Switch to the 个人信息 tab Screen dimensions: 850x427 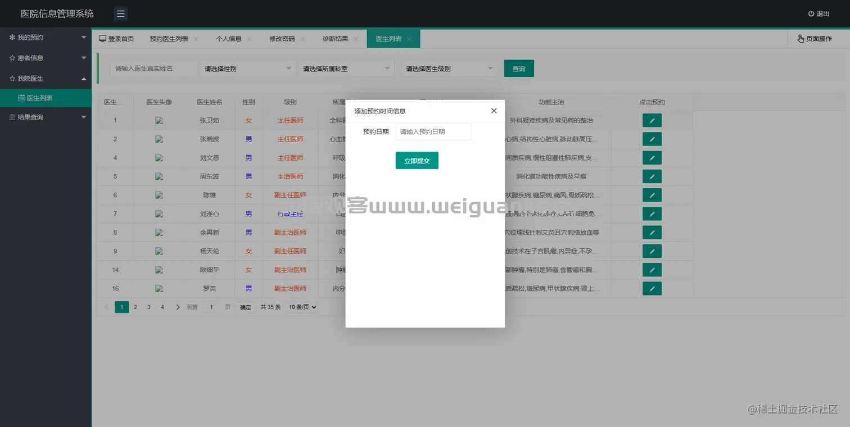pos(229,39)
